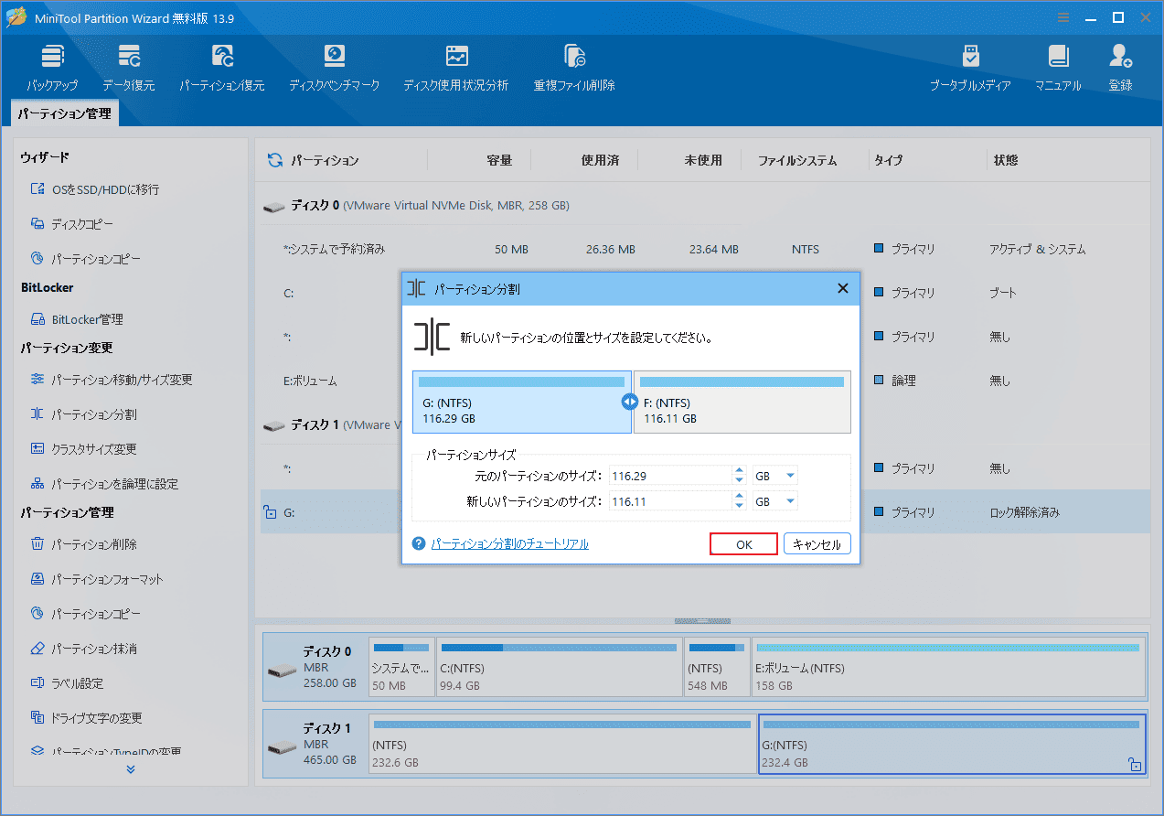This screenshot has height=816, width=1164.
Task: Open 重複ファイル削除 tool
Action: (574, 69)
